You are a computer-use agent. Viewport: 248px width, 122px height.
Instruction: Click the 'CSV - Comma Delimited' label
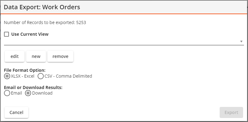click(x=68, y=76)
